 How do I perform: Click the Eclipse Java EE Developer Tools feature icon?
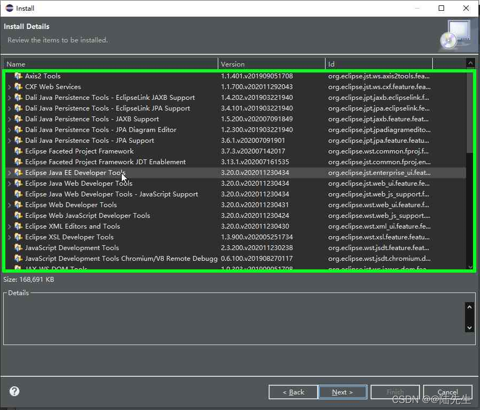[x=19, y=172]
